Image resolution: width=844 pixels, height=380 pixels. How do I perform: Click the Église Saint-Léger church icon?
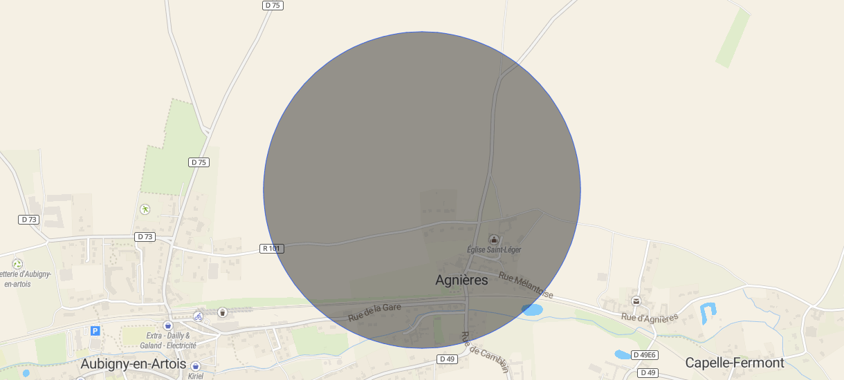[x=493, y=239]
